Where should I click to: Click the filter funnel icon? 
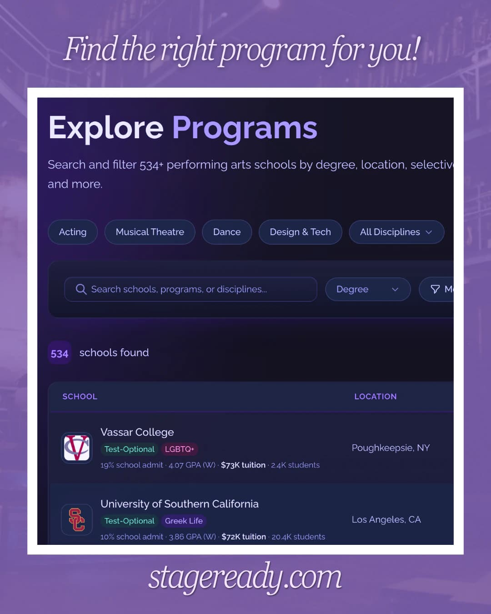[435, 289]
